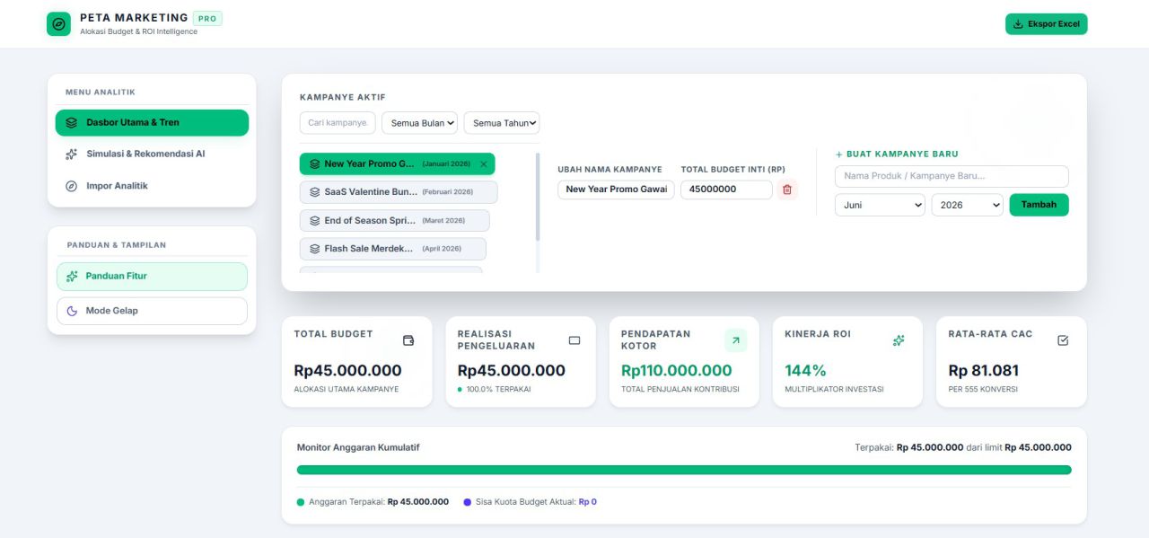Click the 100.0% TERPAKAI label

[499, 390]
